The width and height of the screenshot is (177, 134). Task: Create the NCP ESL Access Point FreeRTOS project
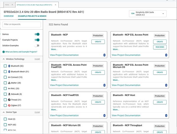pyautogui.click(x=98, y=72)
